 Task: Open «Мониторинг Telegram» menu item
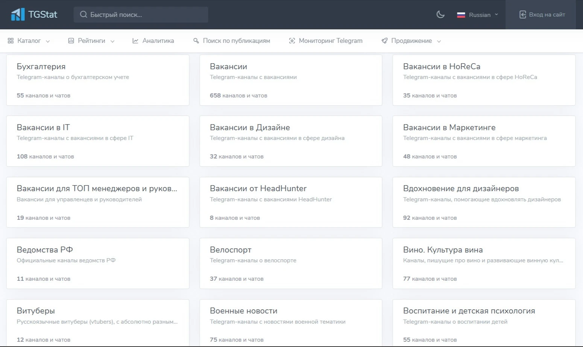326,41
